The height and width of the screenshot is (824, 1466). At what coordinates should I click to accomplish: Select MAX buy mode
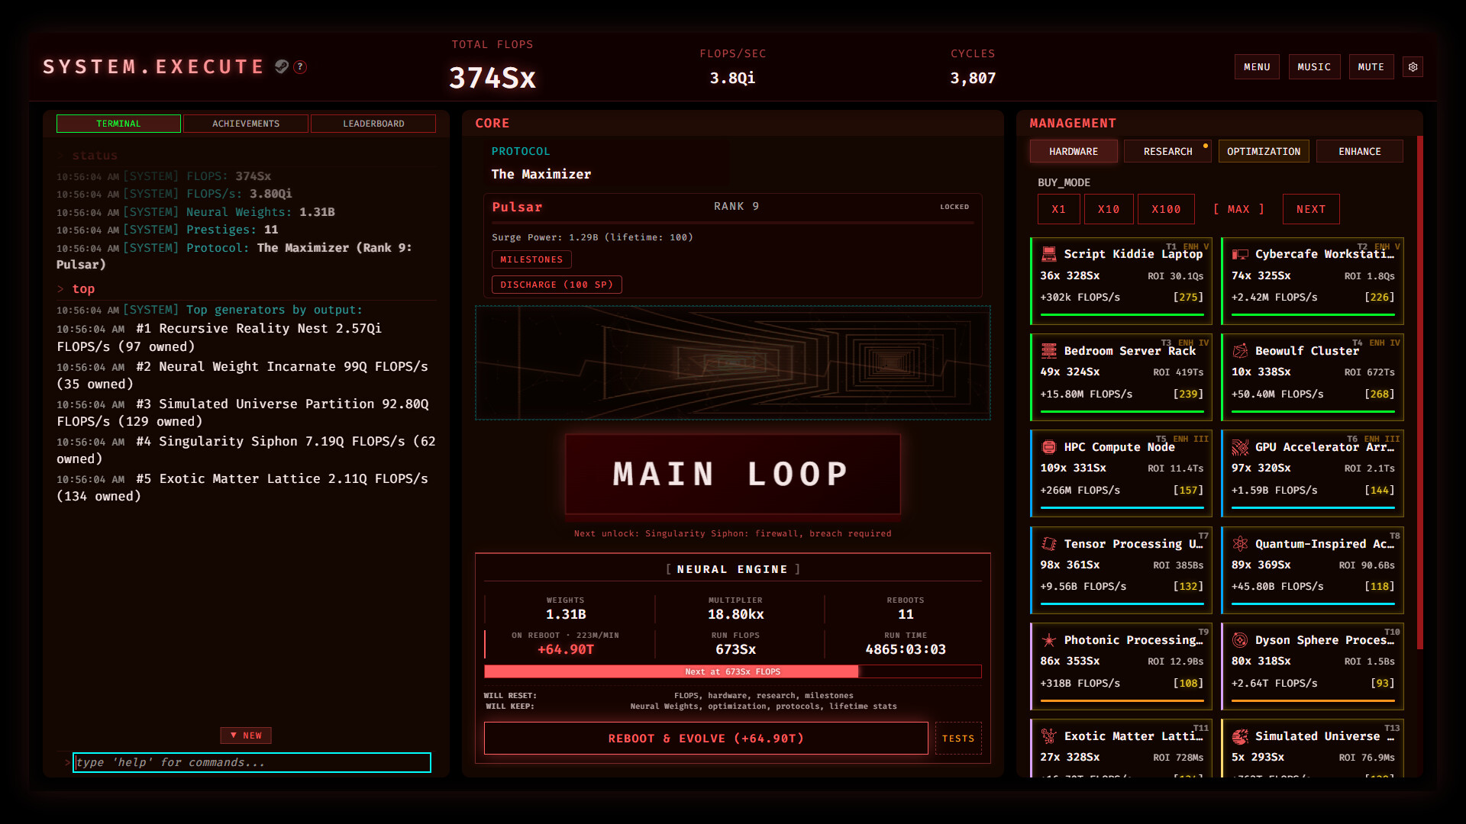pyautogui.click(x=1238, y=209)
